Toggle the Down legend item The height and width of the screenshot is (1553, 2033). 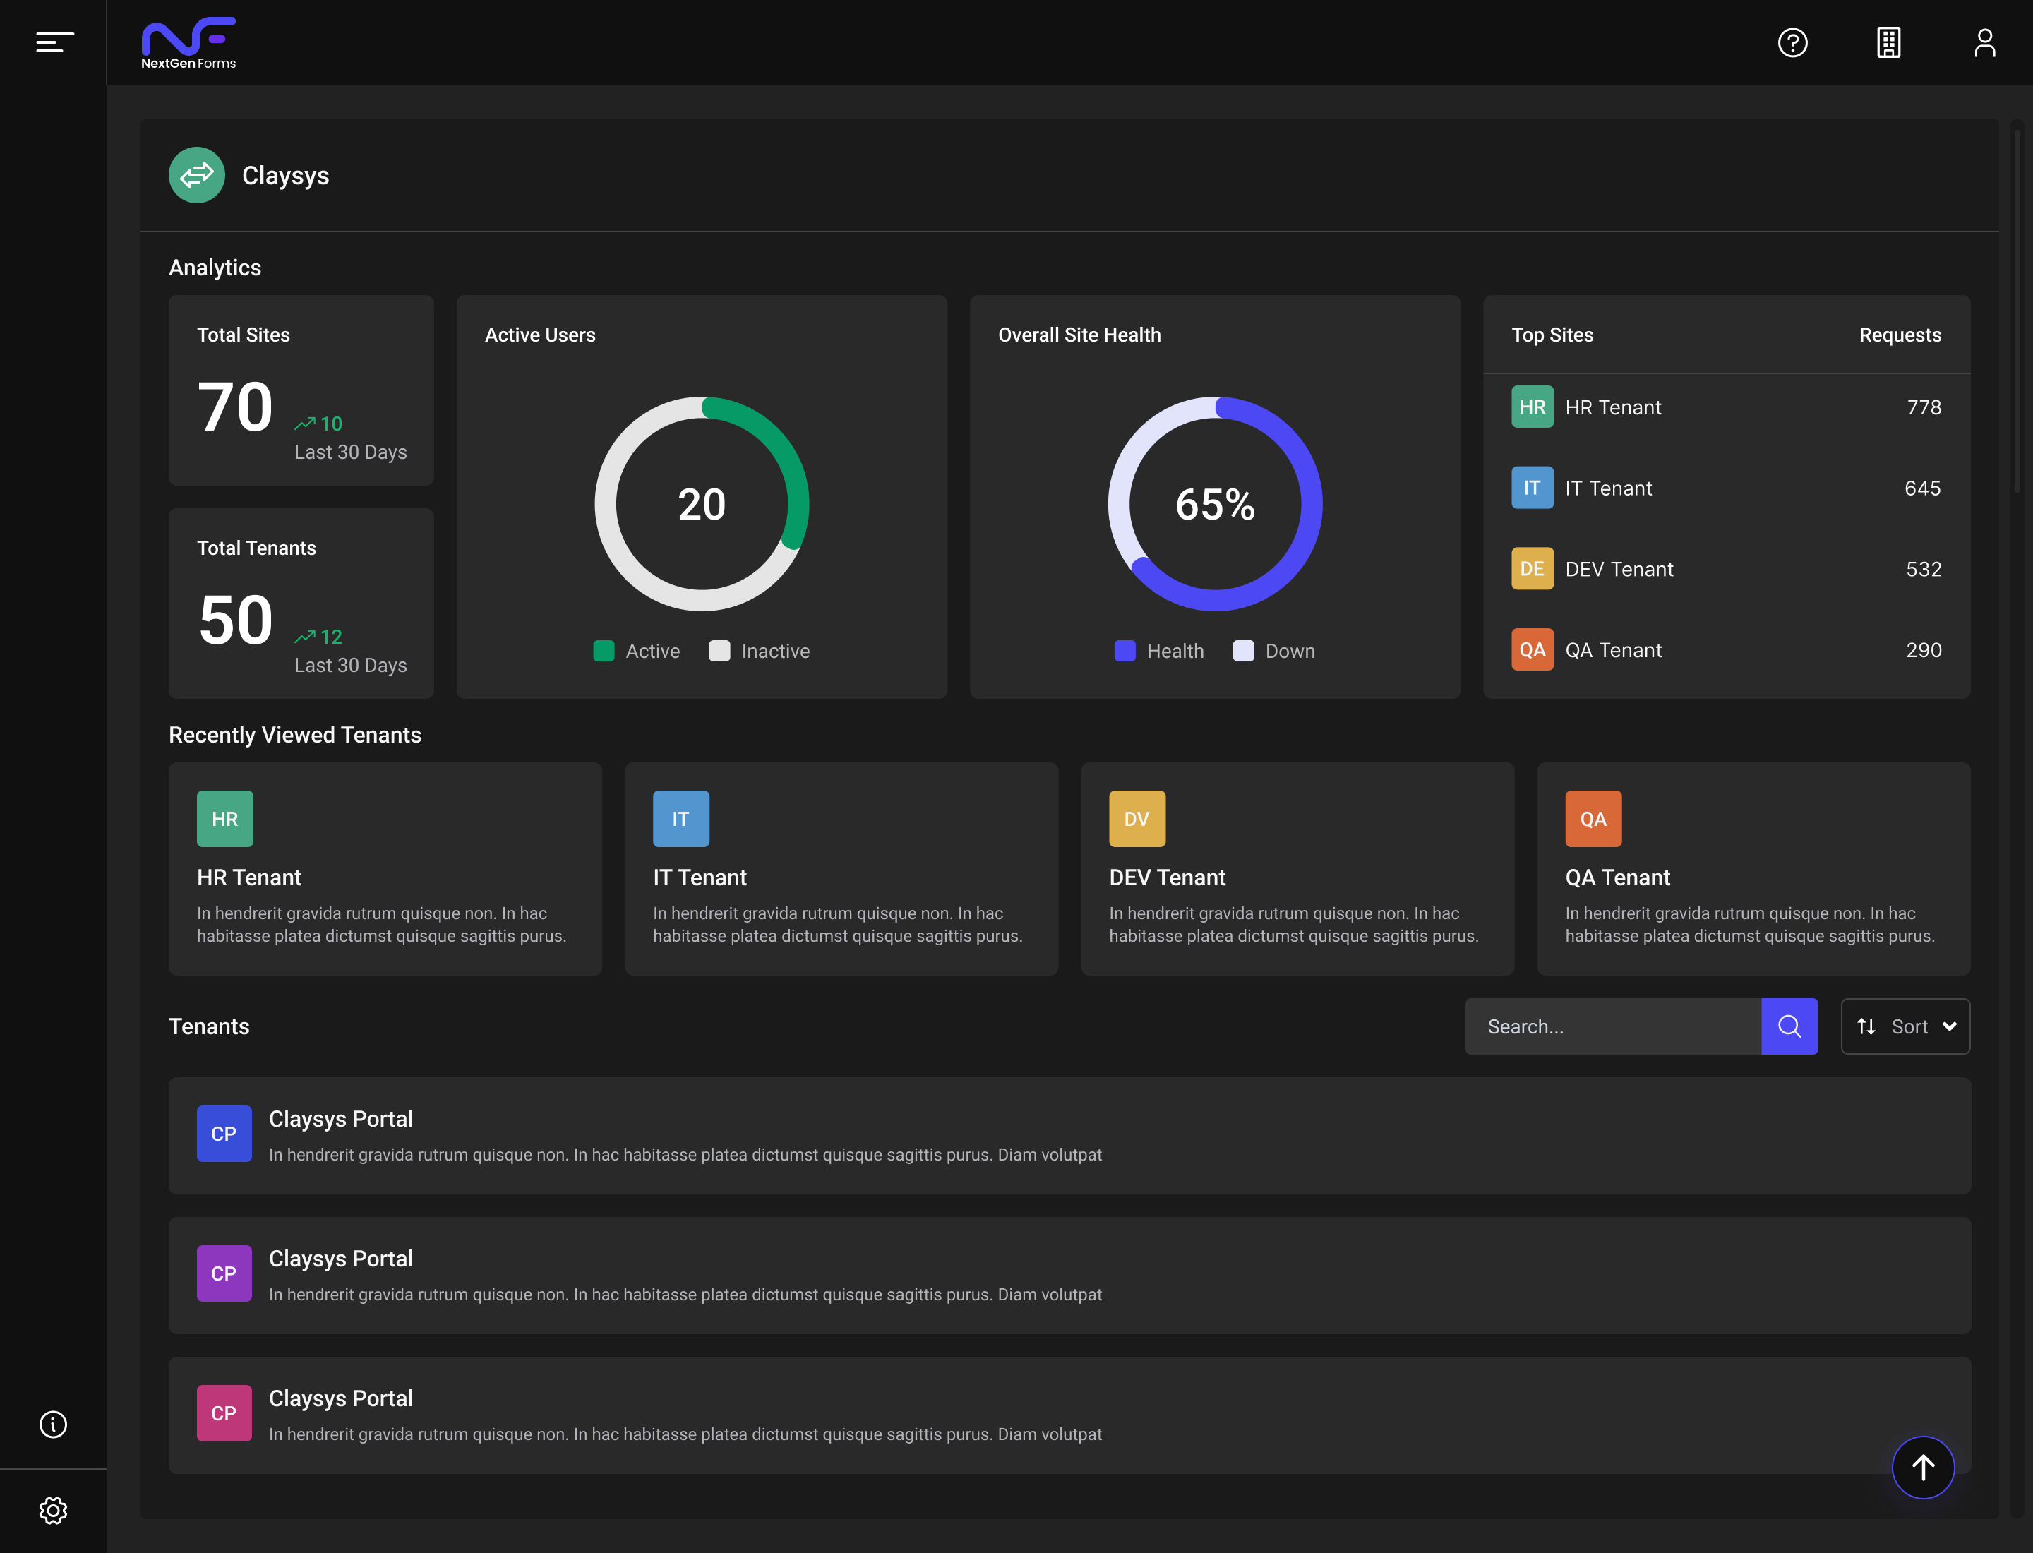click(1274, 651)
